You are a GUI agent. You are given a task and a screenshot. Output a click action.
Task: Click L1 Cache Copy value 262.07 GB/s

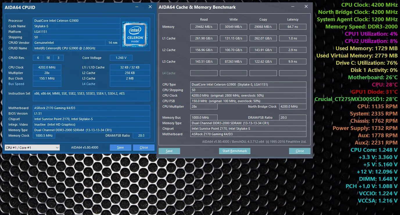(x=263, y=38)
